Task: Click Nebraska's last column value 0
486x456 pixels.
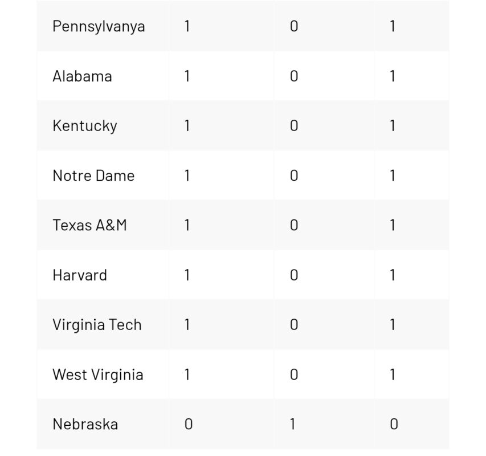Action: [394, 424]
